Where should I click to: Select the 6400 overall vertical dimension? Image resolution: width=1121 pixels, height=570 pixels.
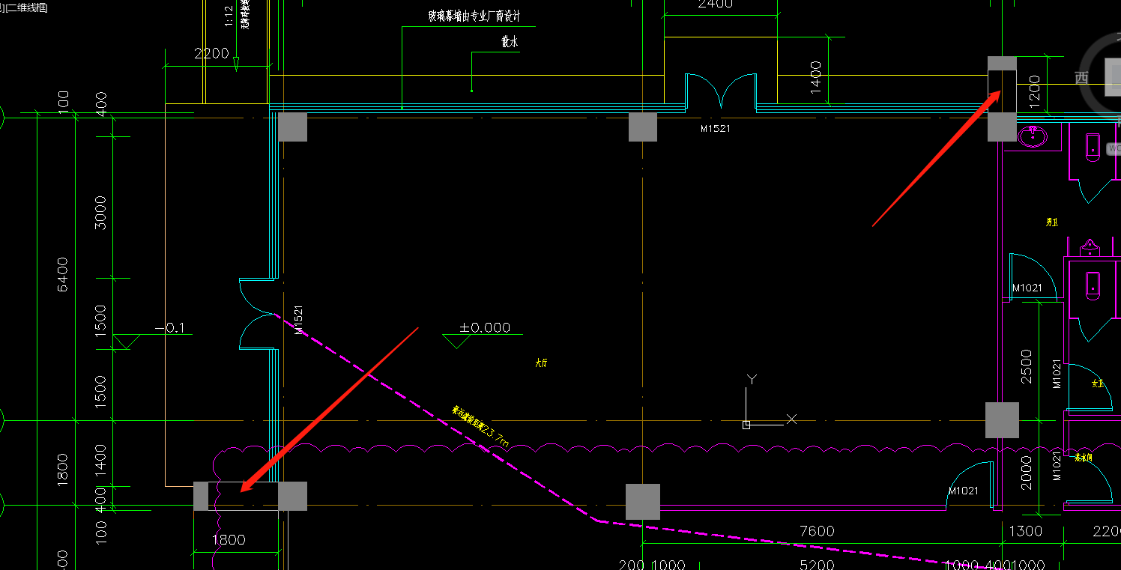click(61, 275)
